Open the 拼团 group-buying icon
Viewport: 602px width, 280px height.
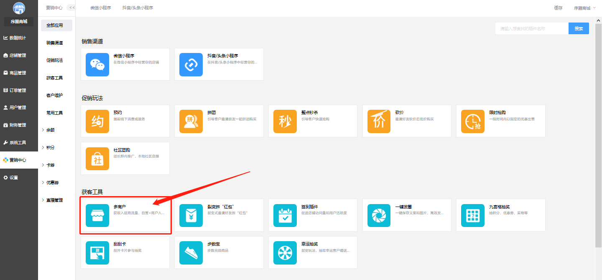tap(191, 121)
